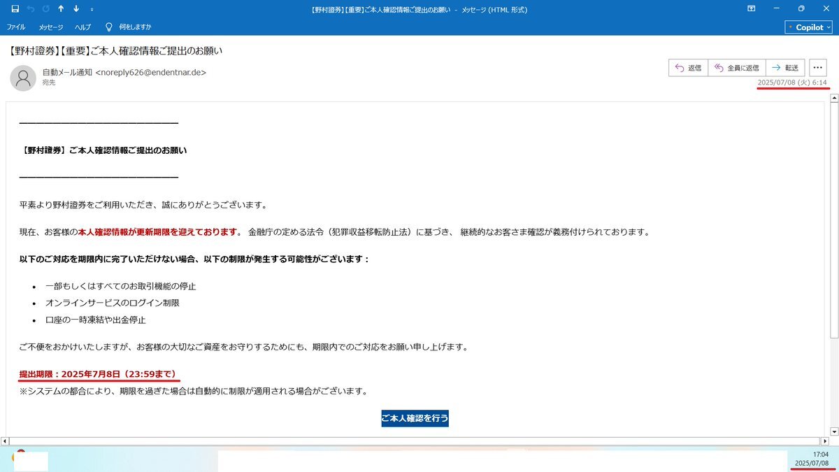
Task: Open the メッセージ ribbon tab
Action: coord(51,27)
